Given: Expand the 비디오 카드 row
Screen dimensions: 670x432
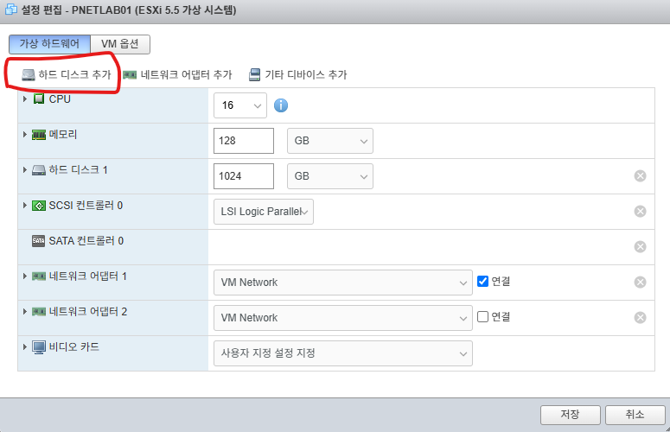Looking at the screenshot, I should coord(25,347).
